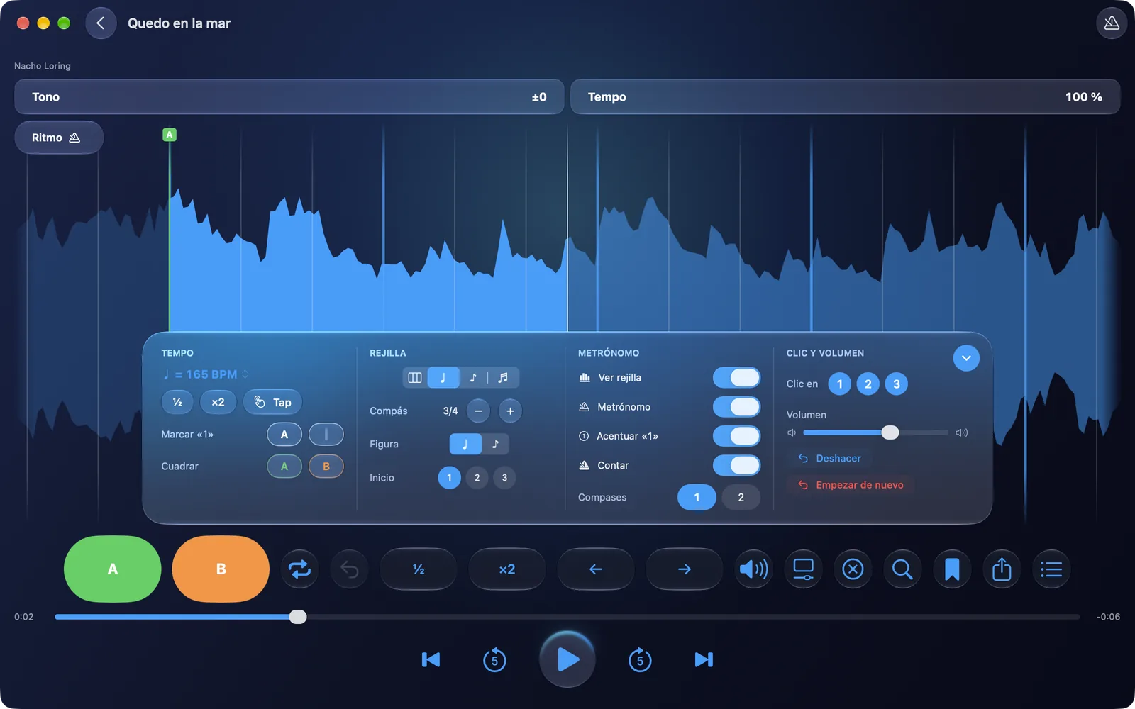Shift loop left with arrow button
Screen dimensions: 1135x709
click(x=596, y=569)
